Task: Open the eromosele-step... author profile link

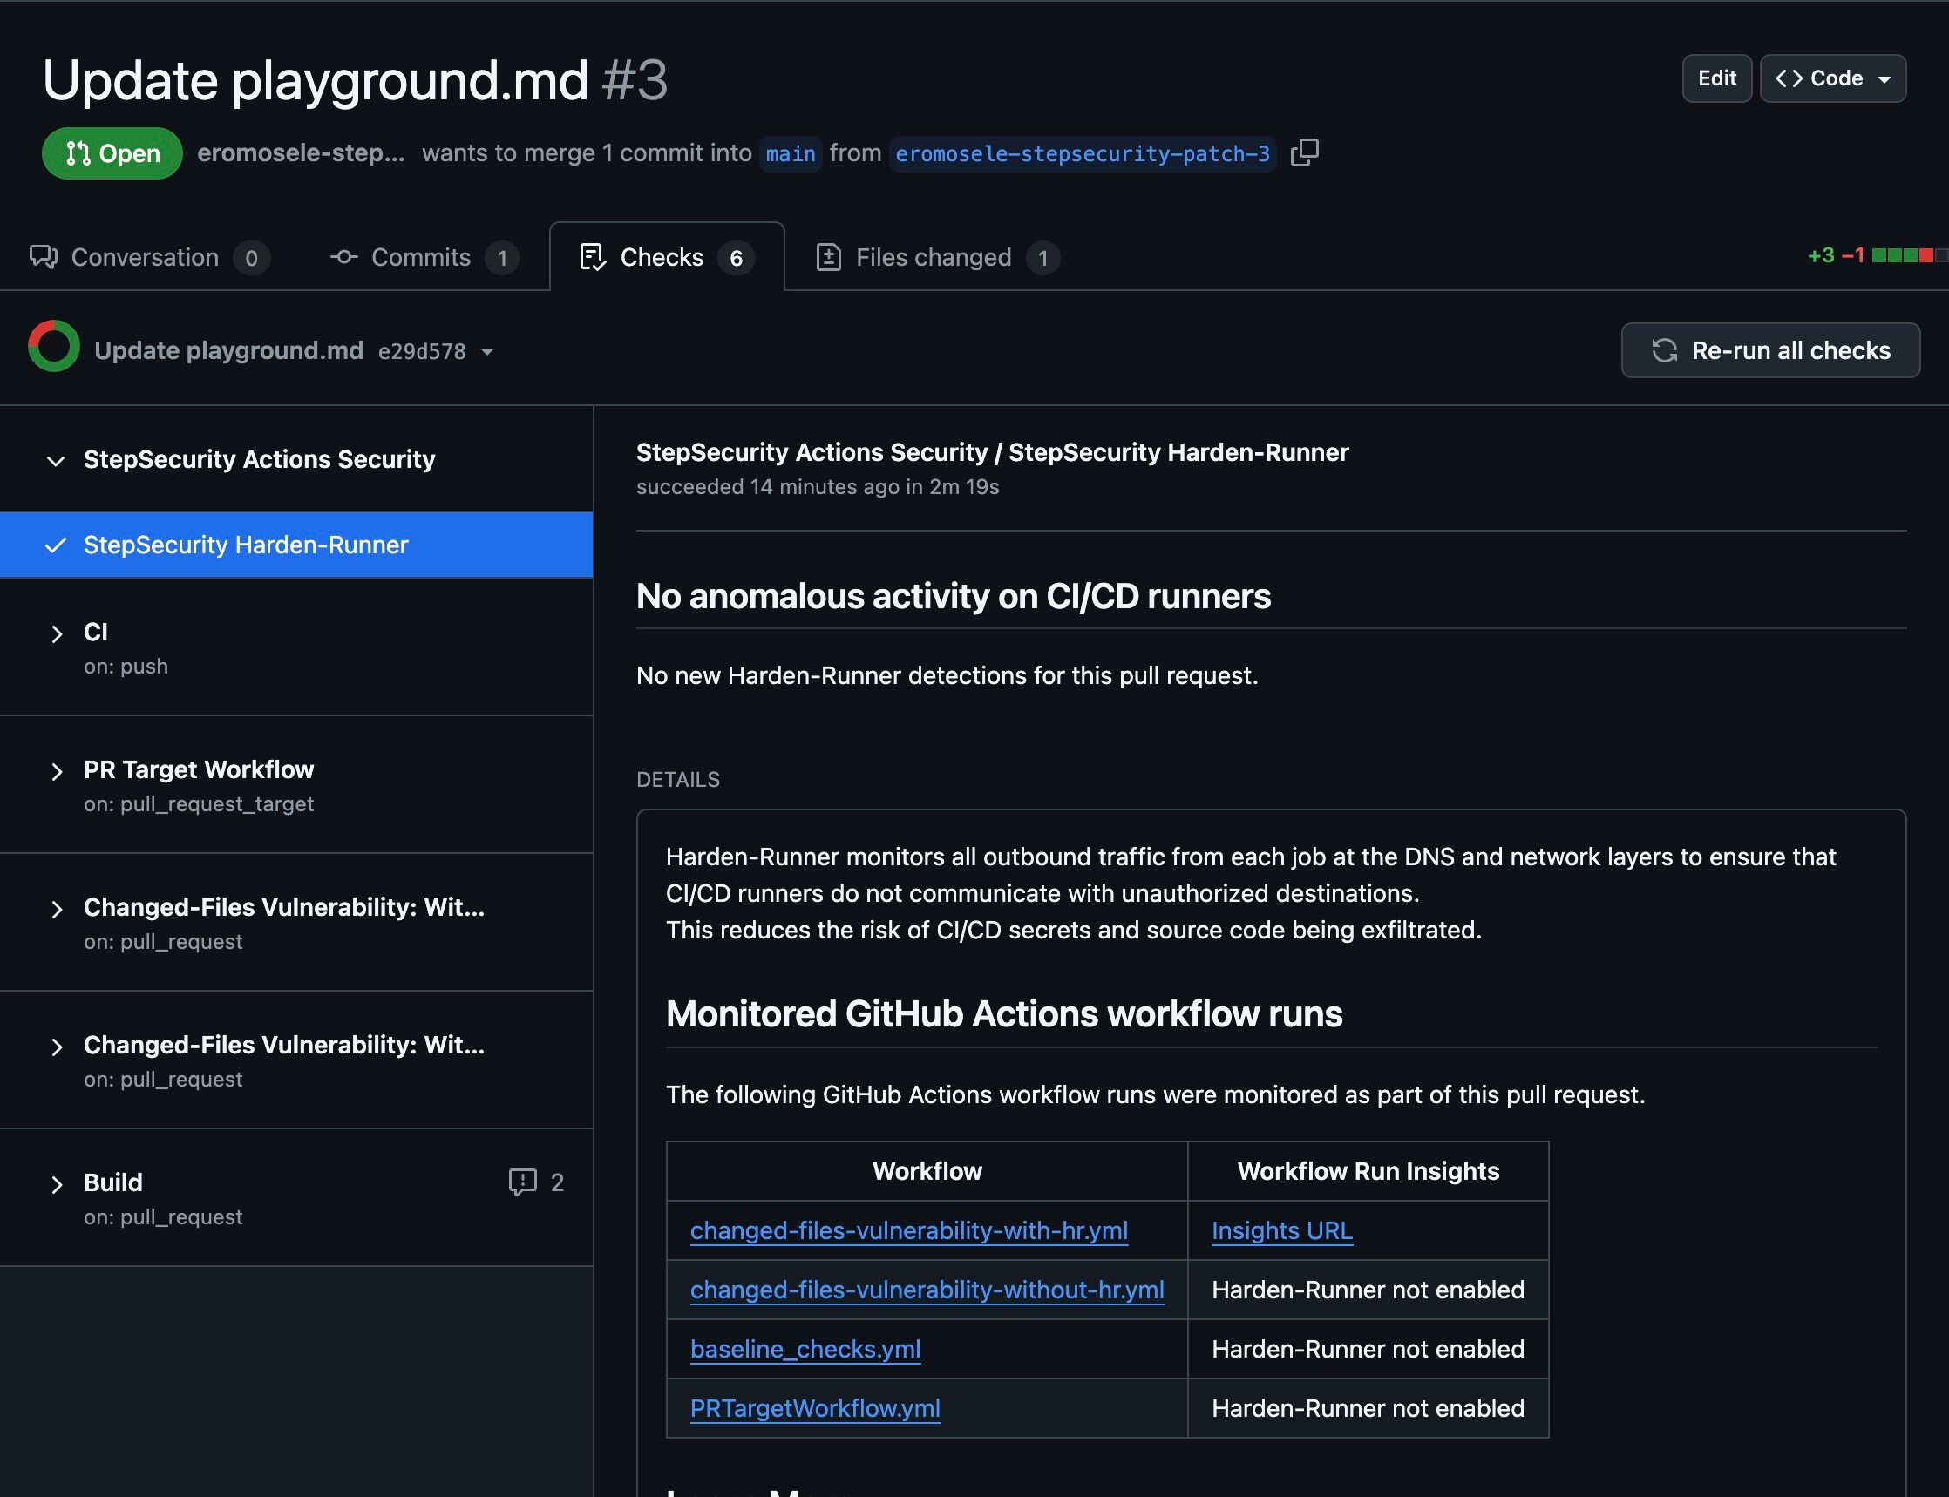Action: 301,153
